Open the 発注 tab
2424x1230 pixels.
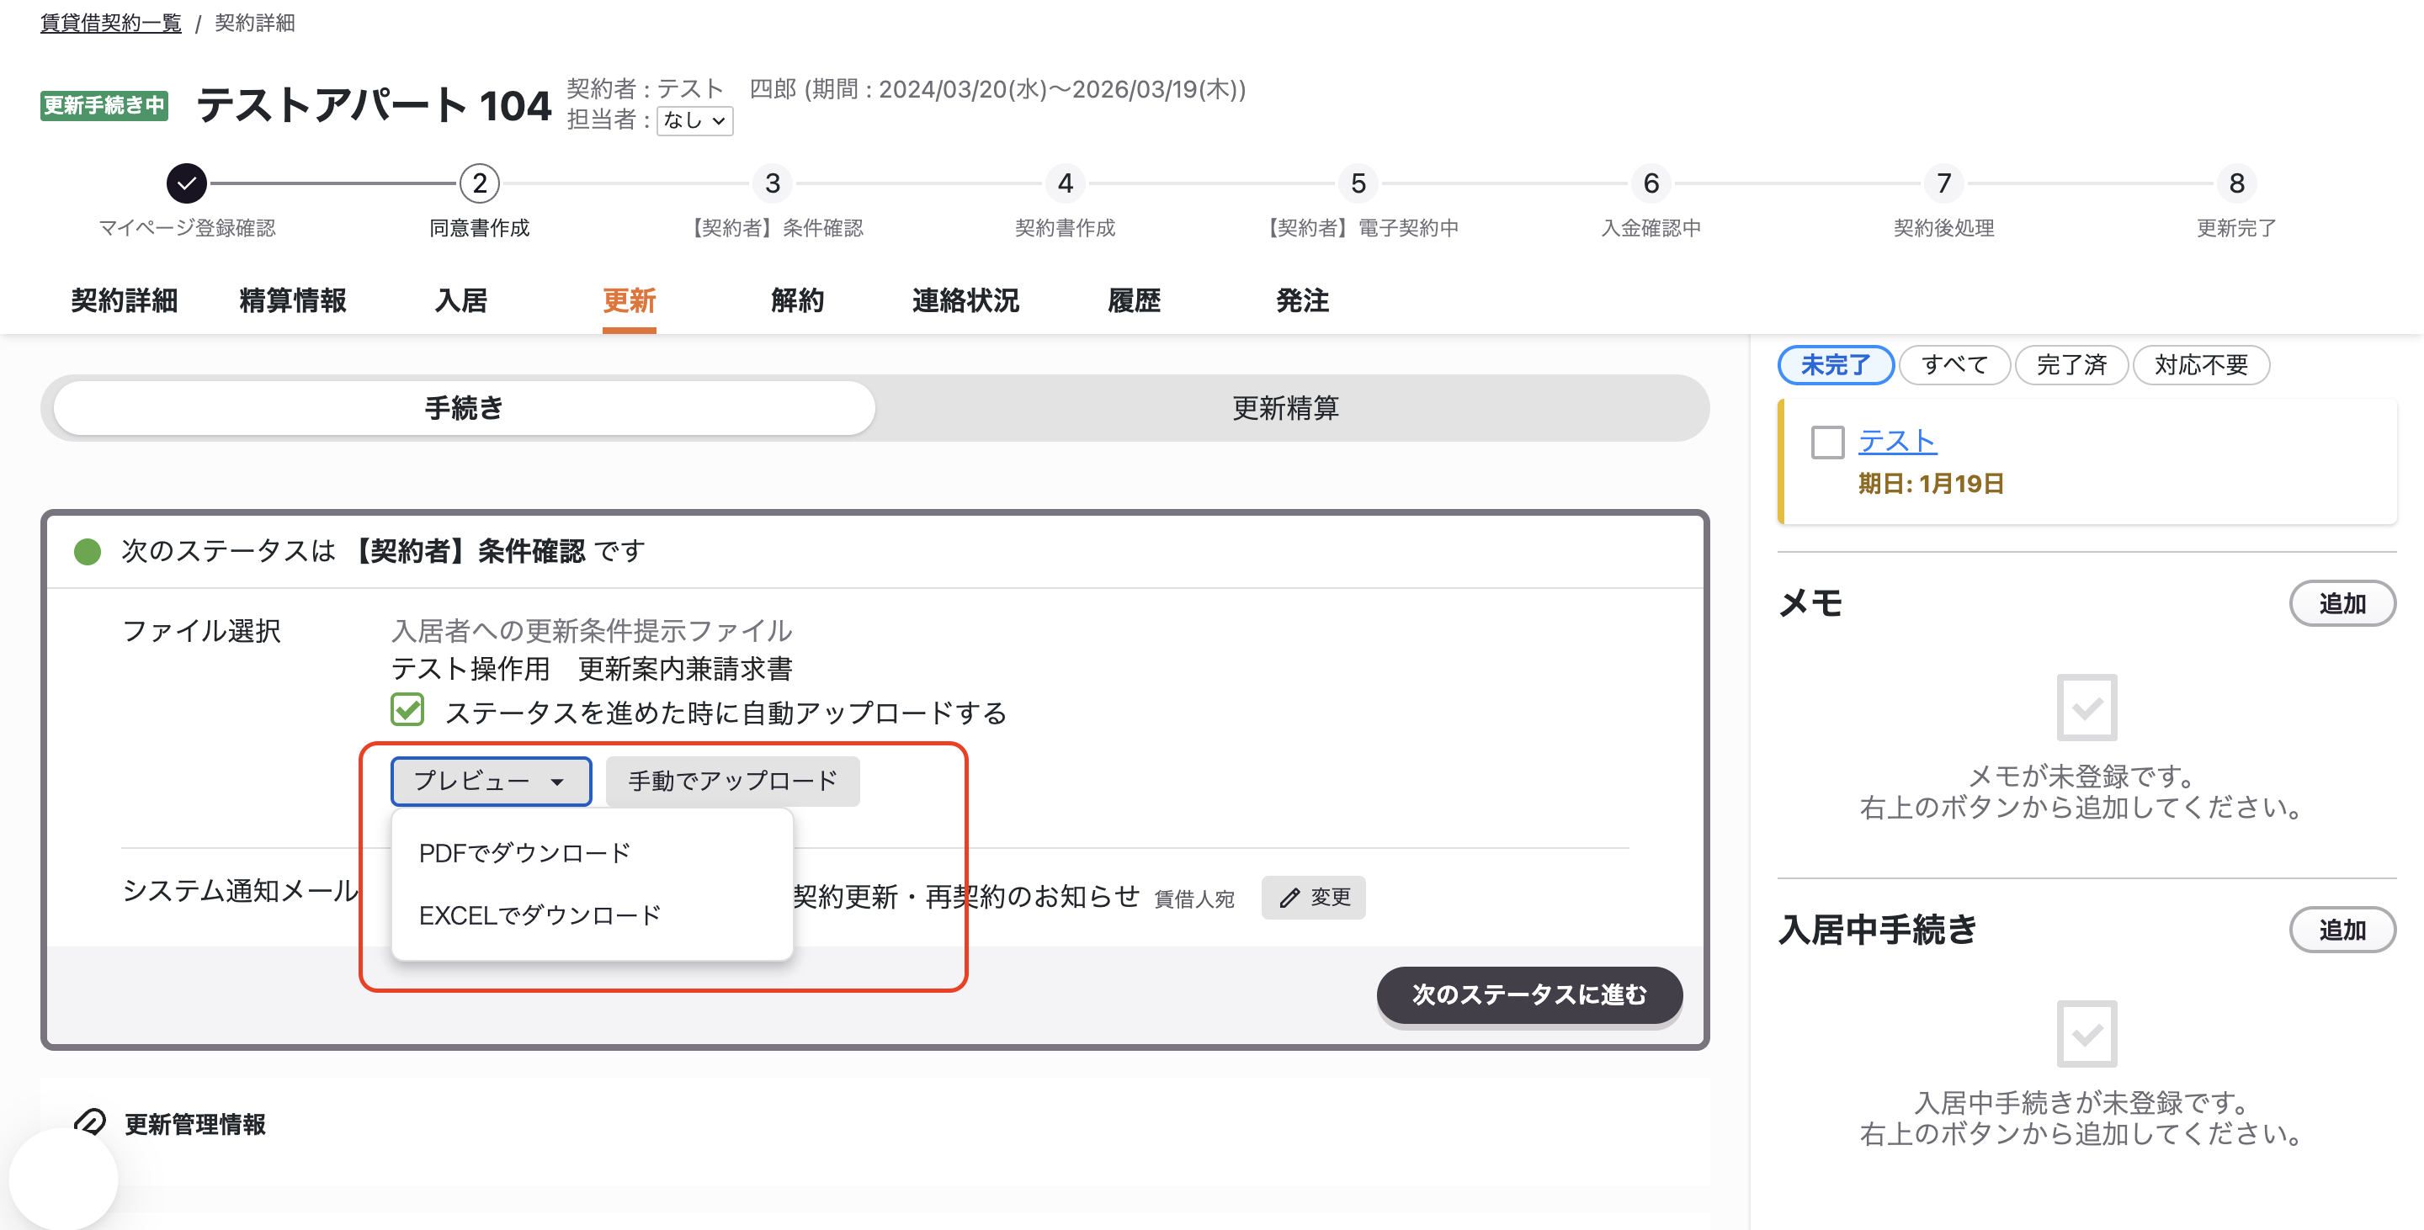coord(1302,301)
